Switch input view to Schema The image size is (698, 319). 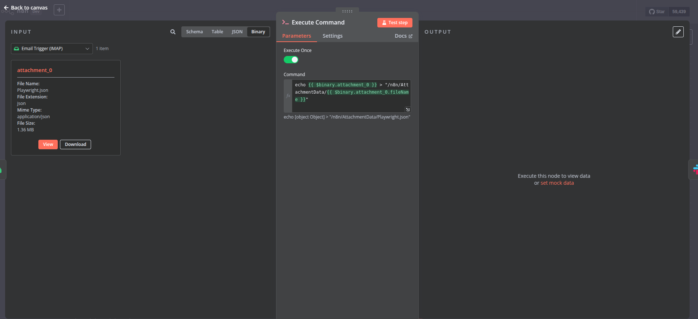tap(194, 32)
